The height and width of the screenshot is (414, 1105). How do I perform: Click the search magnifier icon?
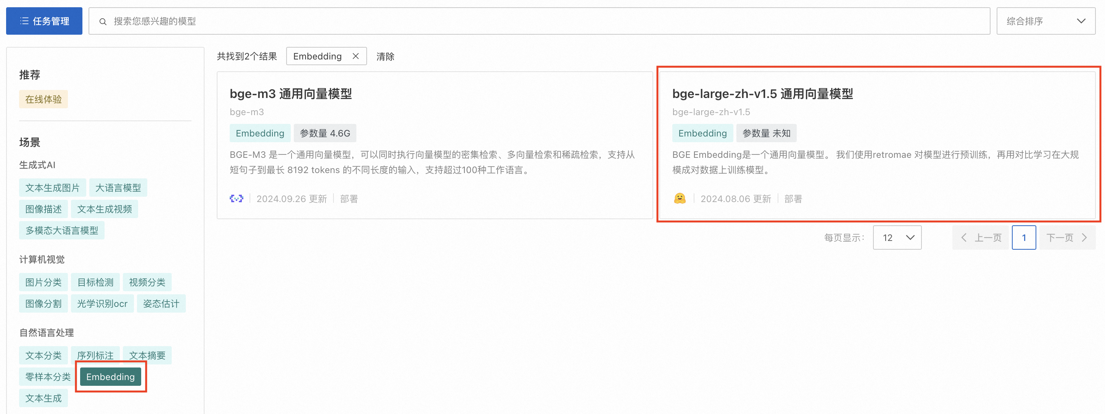103,21
